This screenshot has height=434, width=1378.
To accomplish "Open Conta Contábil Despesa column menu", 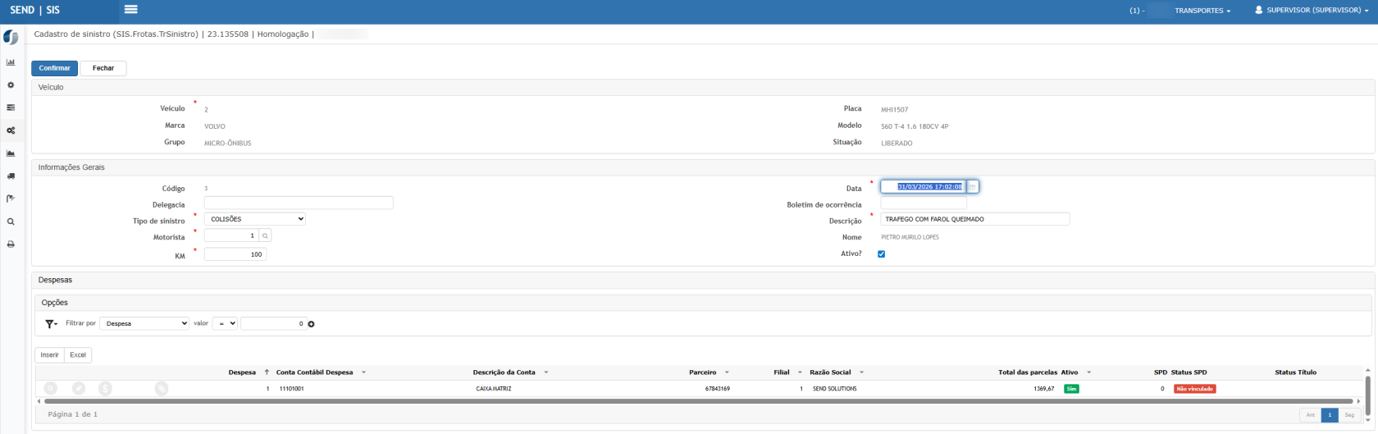I will (x=363, y=372).
